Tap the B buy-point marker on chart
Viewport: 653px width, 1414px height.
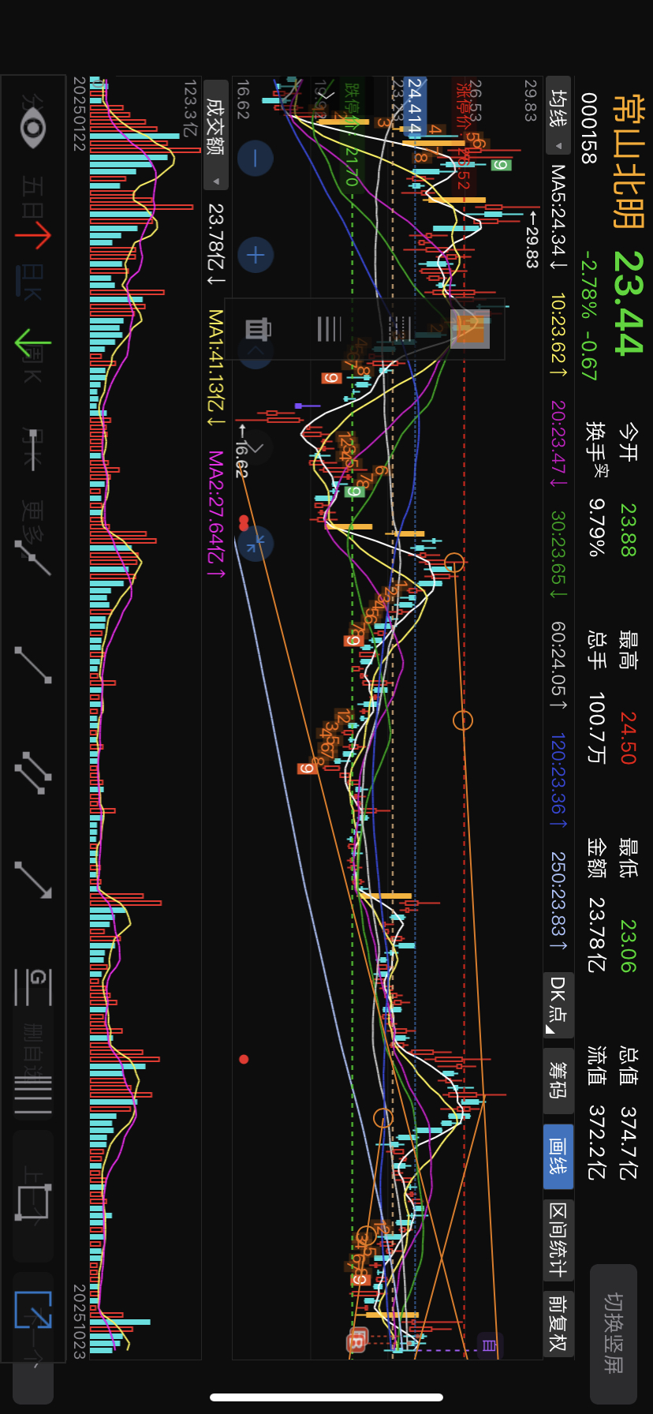356,1339
